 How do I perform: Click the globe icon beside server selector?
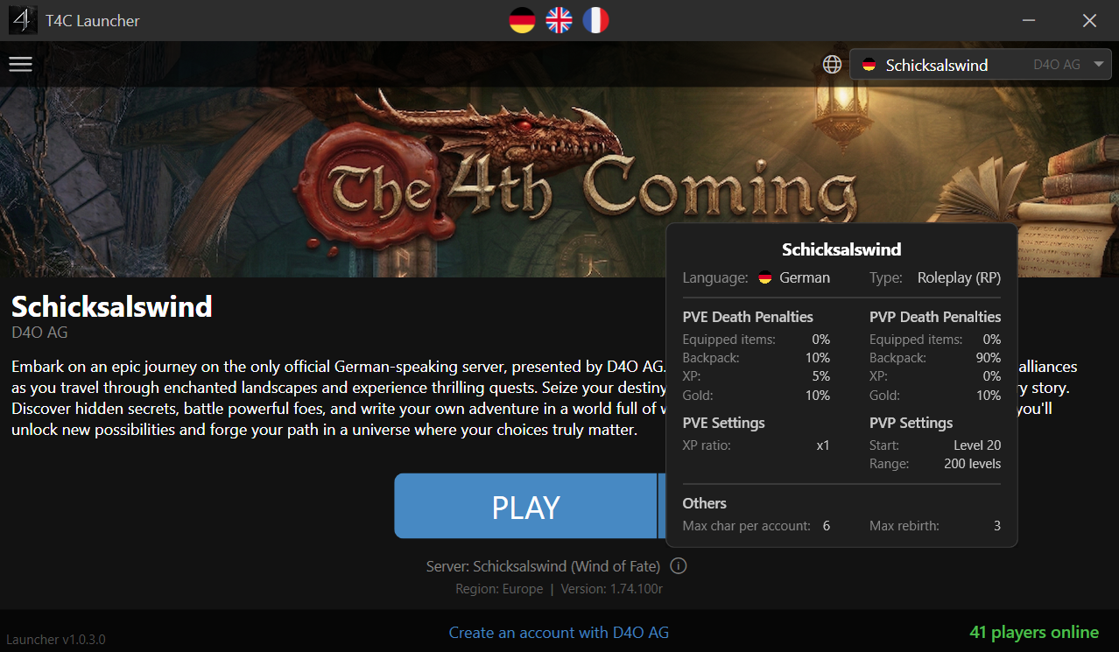click(832, 64)
